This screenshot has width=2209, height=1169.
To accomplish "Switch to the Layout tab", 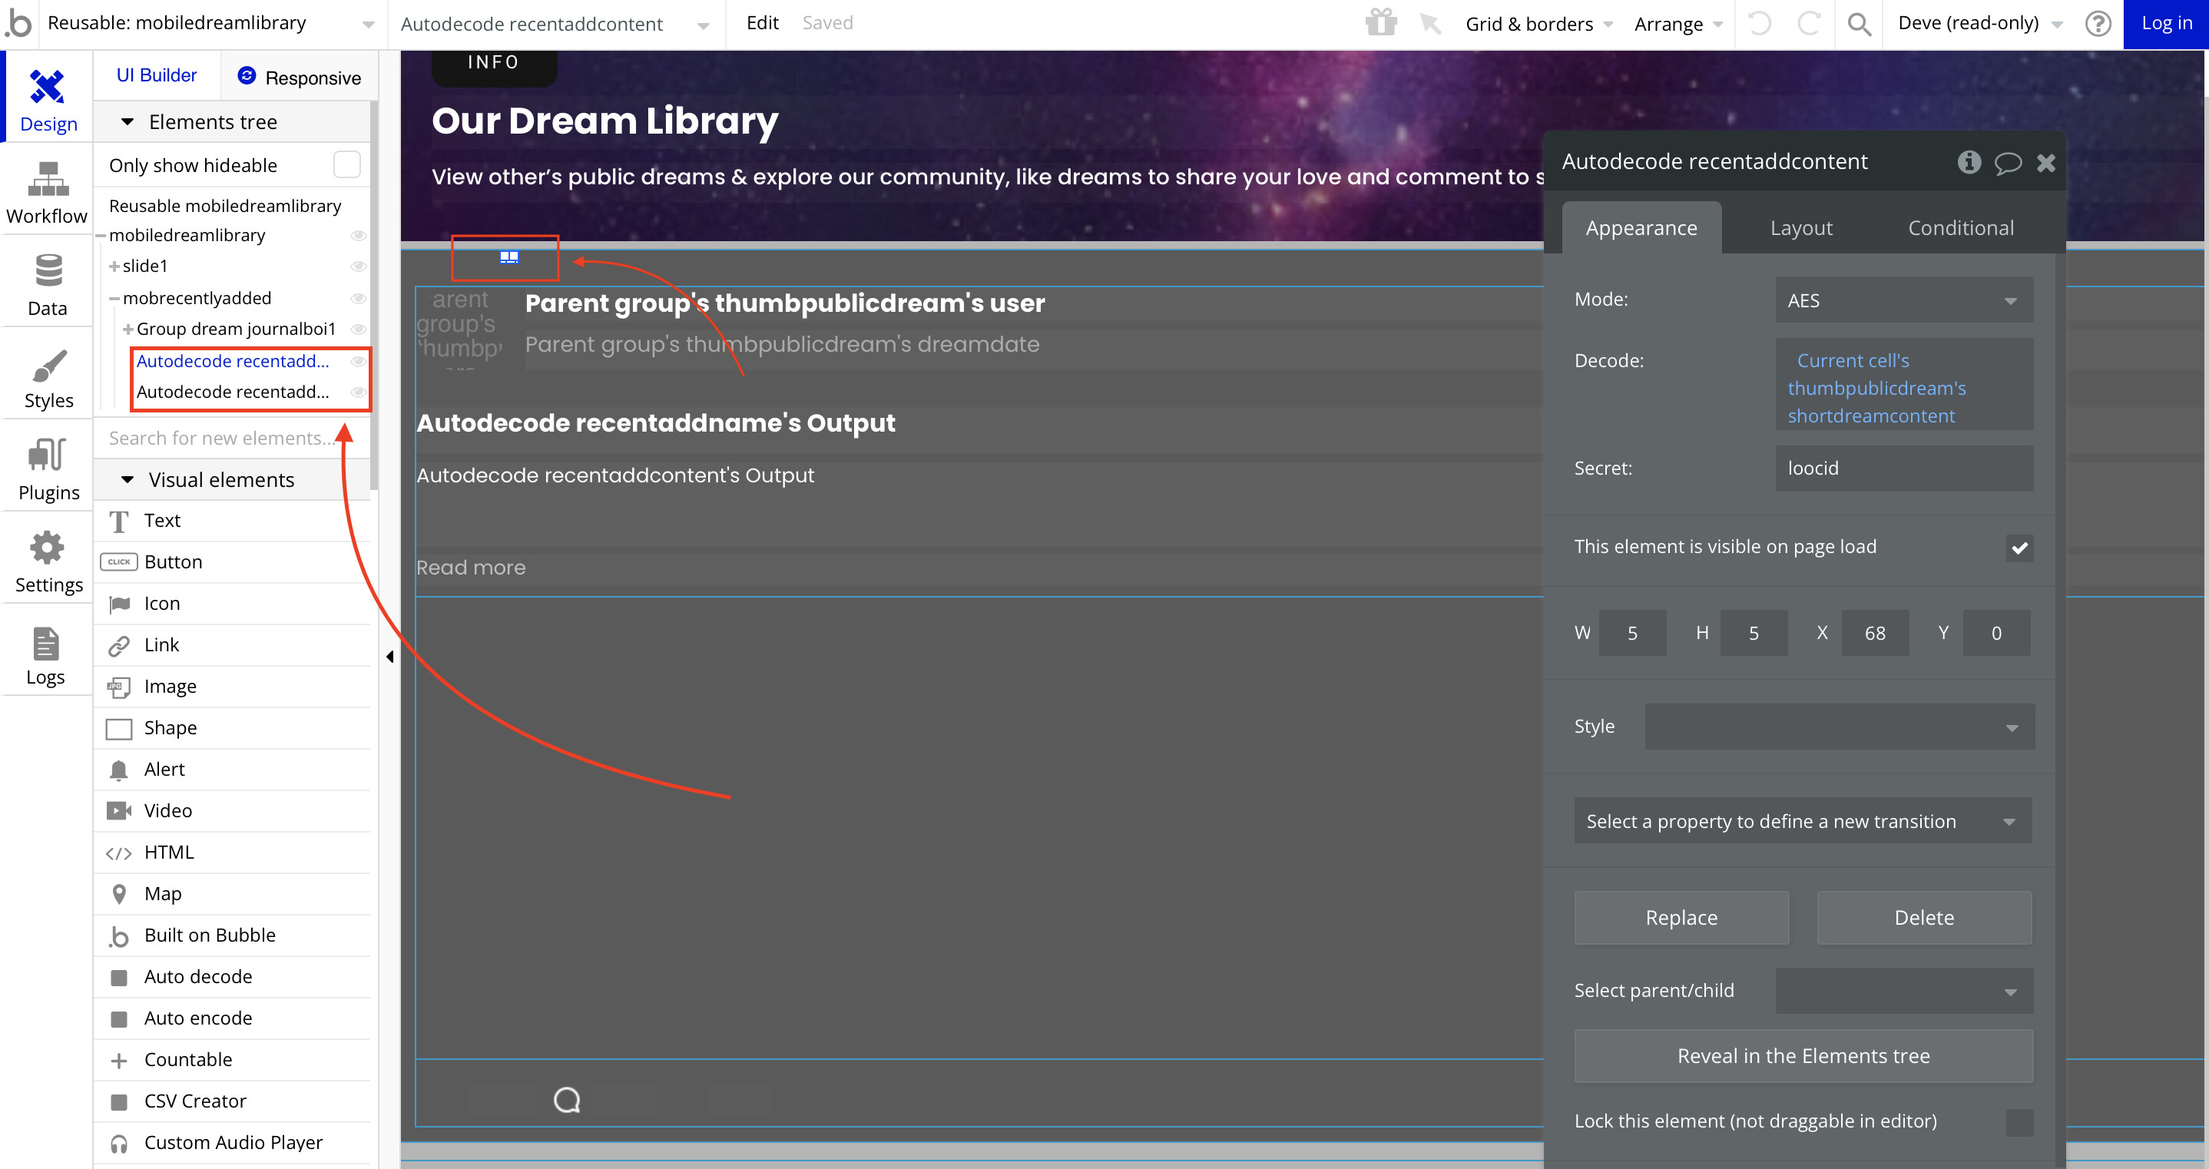I will [1801, 228].
